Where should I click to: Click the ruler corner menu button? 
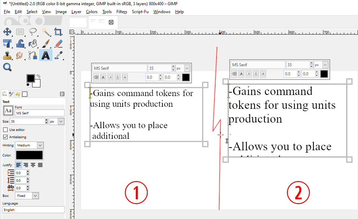tap(72, 32)
